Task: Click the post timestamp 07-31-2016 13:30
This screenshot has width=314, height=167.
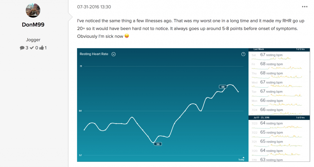Action: click(x=94, y=7)
